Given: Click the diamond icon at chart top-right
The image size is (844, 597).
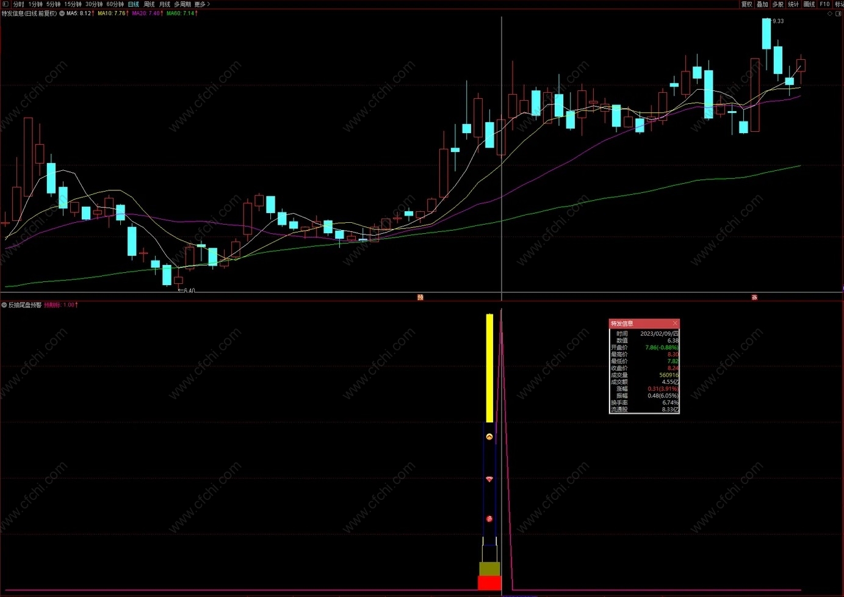Looking at the screenshot, I should coord(830,13).
